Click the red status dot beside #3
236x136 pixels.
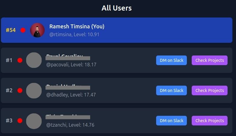(x=20, y=121)
